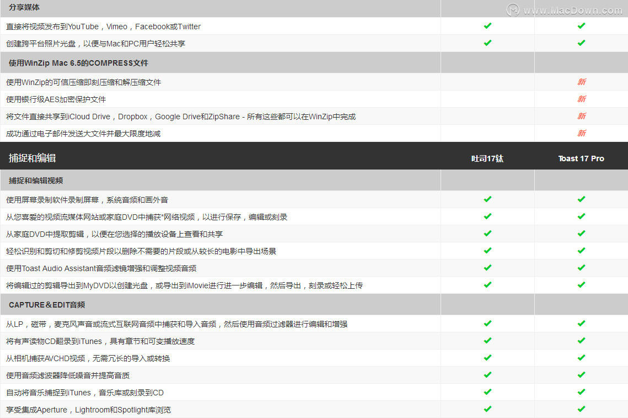This screenshot has width=628, height=418.
Task: Select text 使用WinZip的可信压缩即刻压缩和解压缩文件
Action: [x=84, y=82]
